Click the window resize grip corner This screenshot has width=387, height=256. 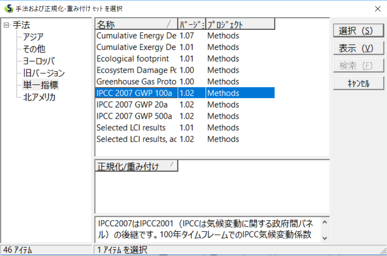(x=383, y=251)
